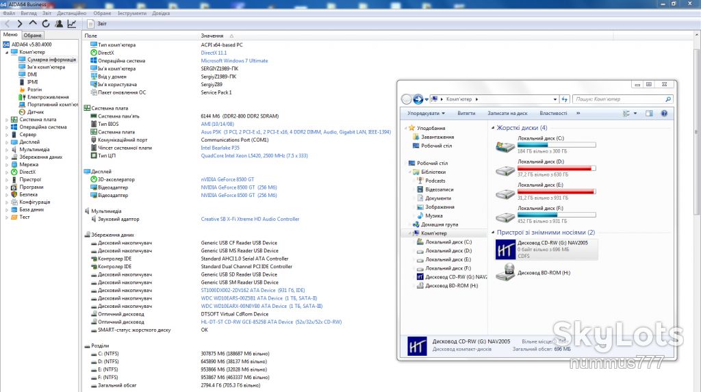Select the DirectX tree item icon
The height and width of the screenshot is (392, 701).
point(14,172)
